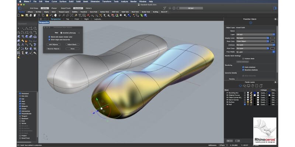Toggle the left sidebar panel icon

[x=20, y=8]
